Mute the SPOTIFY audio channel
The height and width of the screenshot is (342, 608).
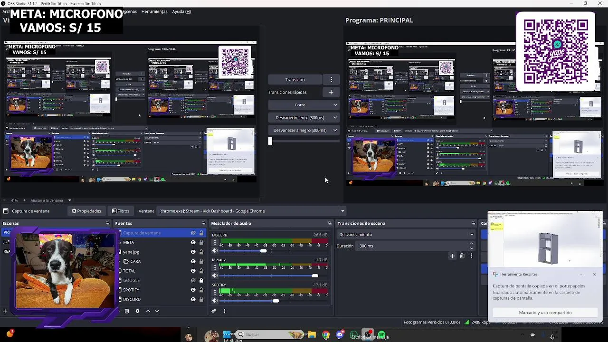[215, 300]
